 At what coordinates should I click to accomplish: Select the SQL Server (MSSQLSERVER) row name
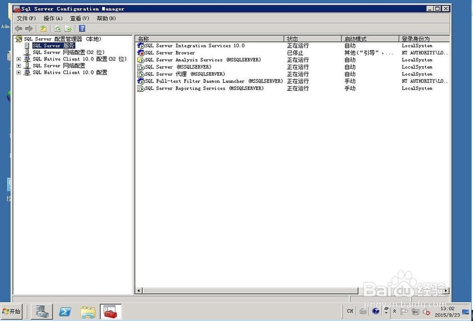pos(178,67)
